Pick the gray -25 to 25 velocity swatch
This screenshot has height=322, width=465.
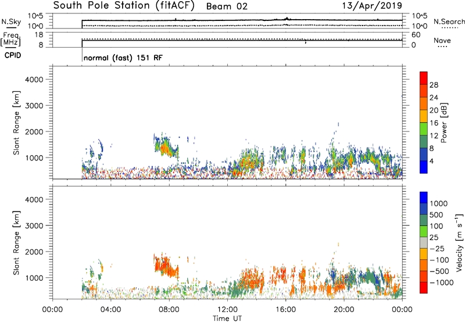tap(424, 242)
